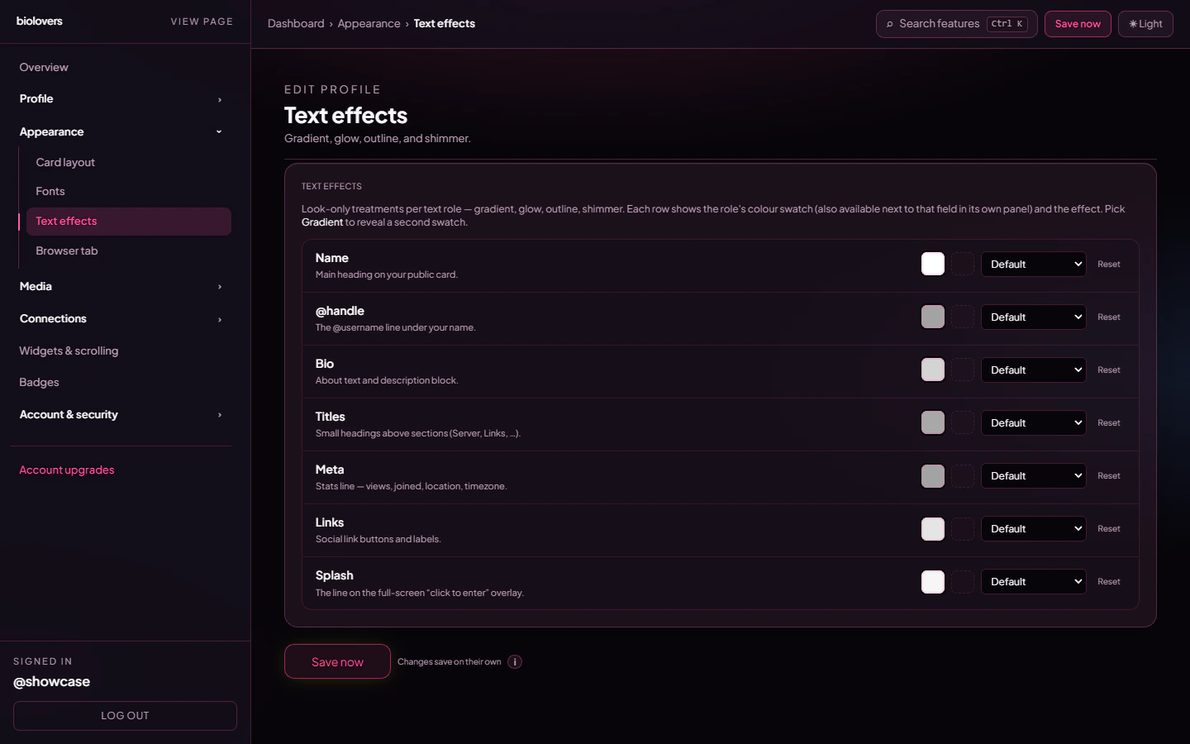Screen dimensions: 1190x744
Task: Click the LOG OUT button
Action: pos(125,716)
